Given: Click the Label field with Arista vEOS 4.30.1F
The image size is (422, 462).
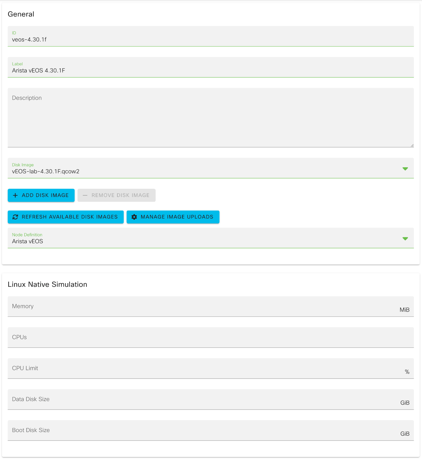Looking at the screenshot, I should point(211,67).
